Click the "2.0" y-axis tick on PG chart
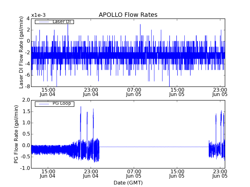The width and height of the screenshot is (250, 187). (x=26, y=100)
